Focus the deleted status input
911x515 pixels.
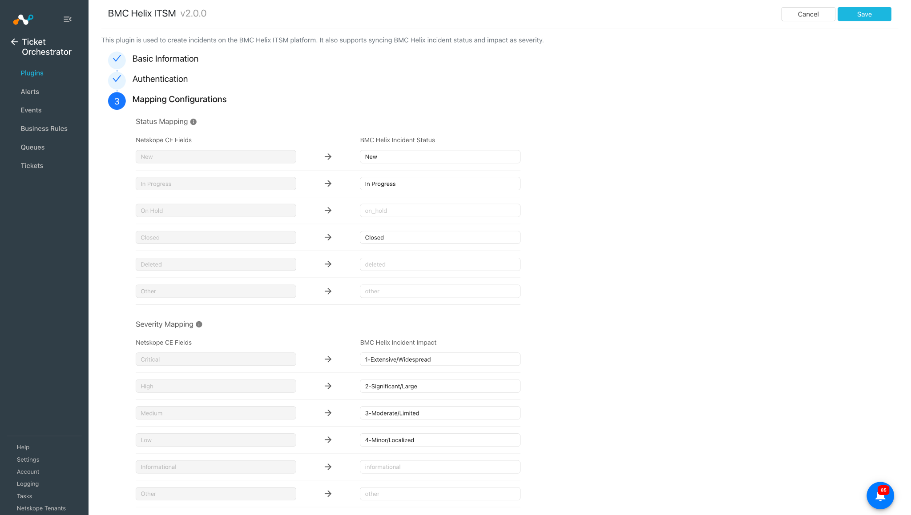[440, 264]
